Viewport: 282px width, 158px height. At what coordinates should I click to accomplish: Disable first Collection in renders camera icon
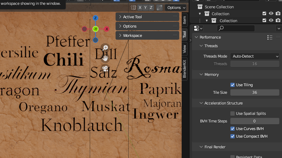278,13
